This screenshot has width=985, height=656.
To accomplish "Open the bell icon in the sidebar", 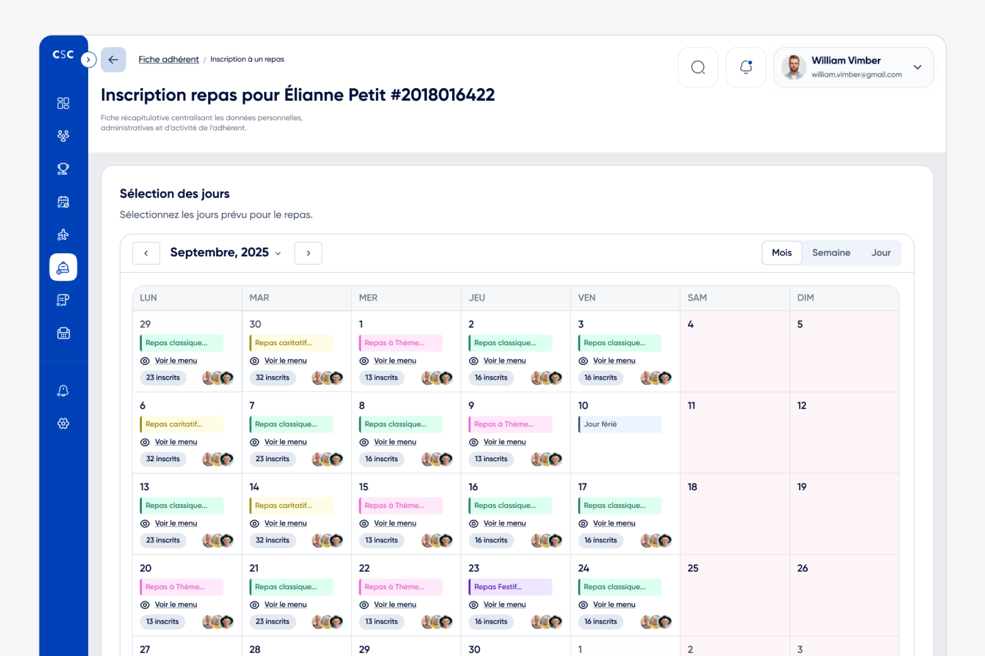I will point(63,390).
